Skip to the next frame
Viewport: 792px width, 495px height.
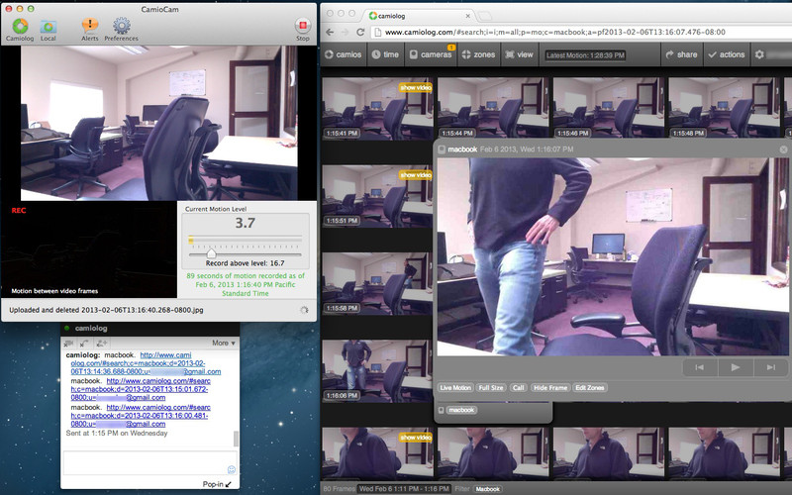click(768, 367)
